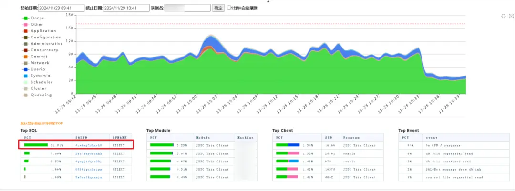Focus the start date field
This screenshot has width=515, height=191.
[61, 8]
